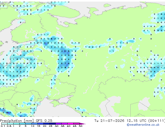165x127 pixels.
Task: Click the '10' legend label
Action: (x=33, y=126)
